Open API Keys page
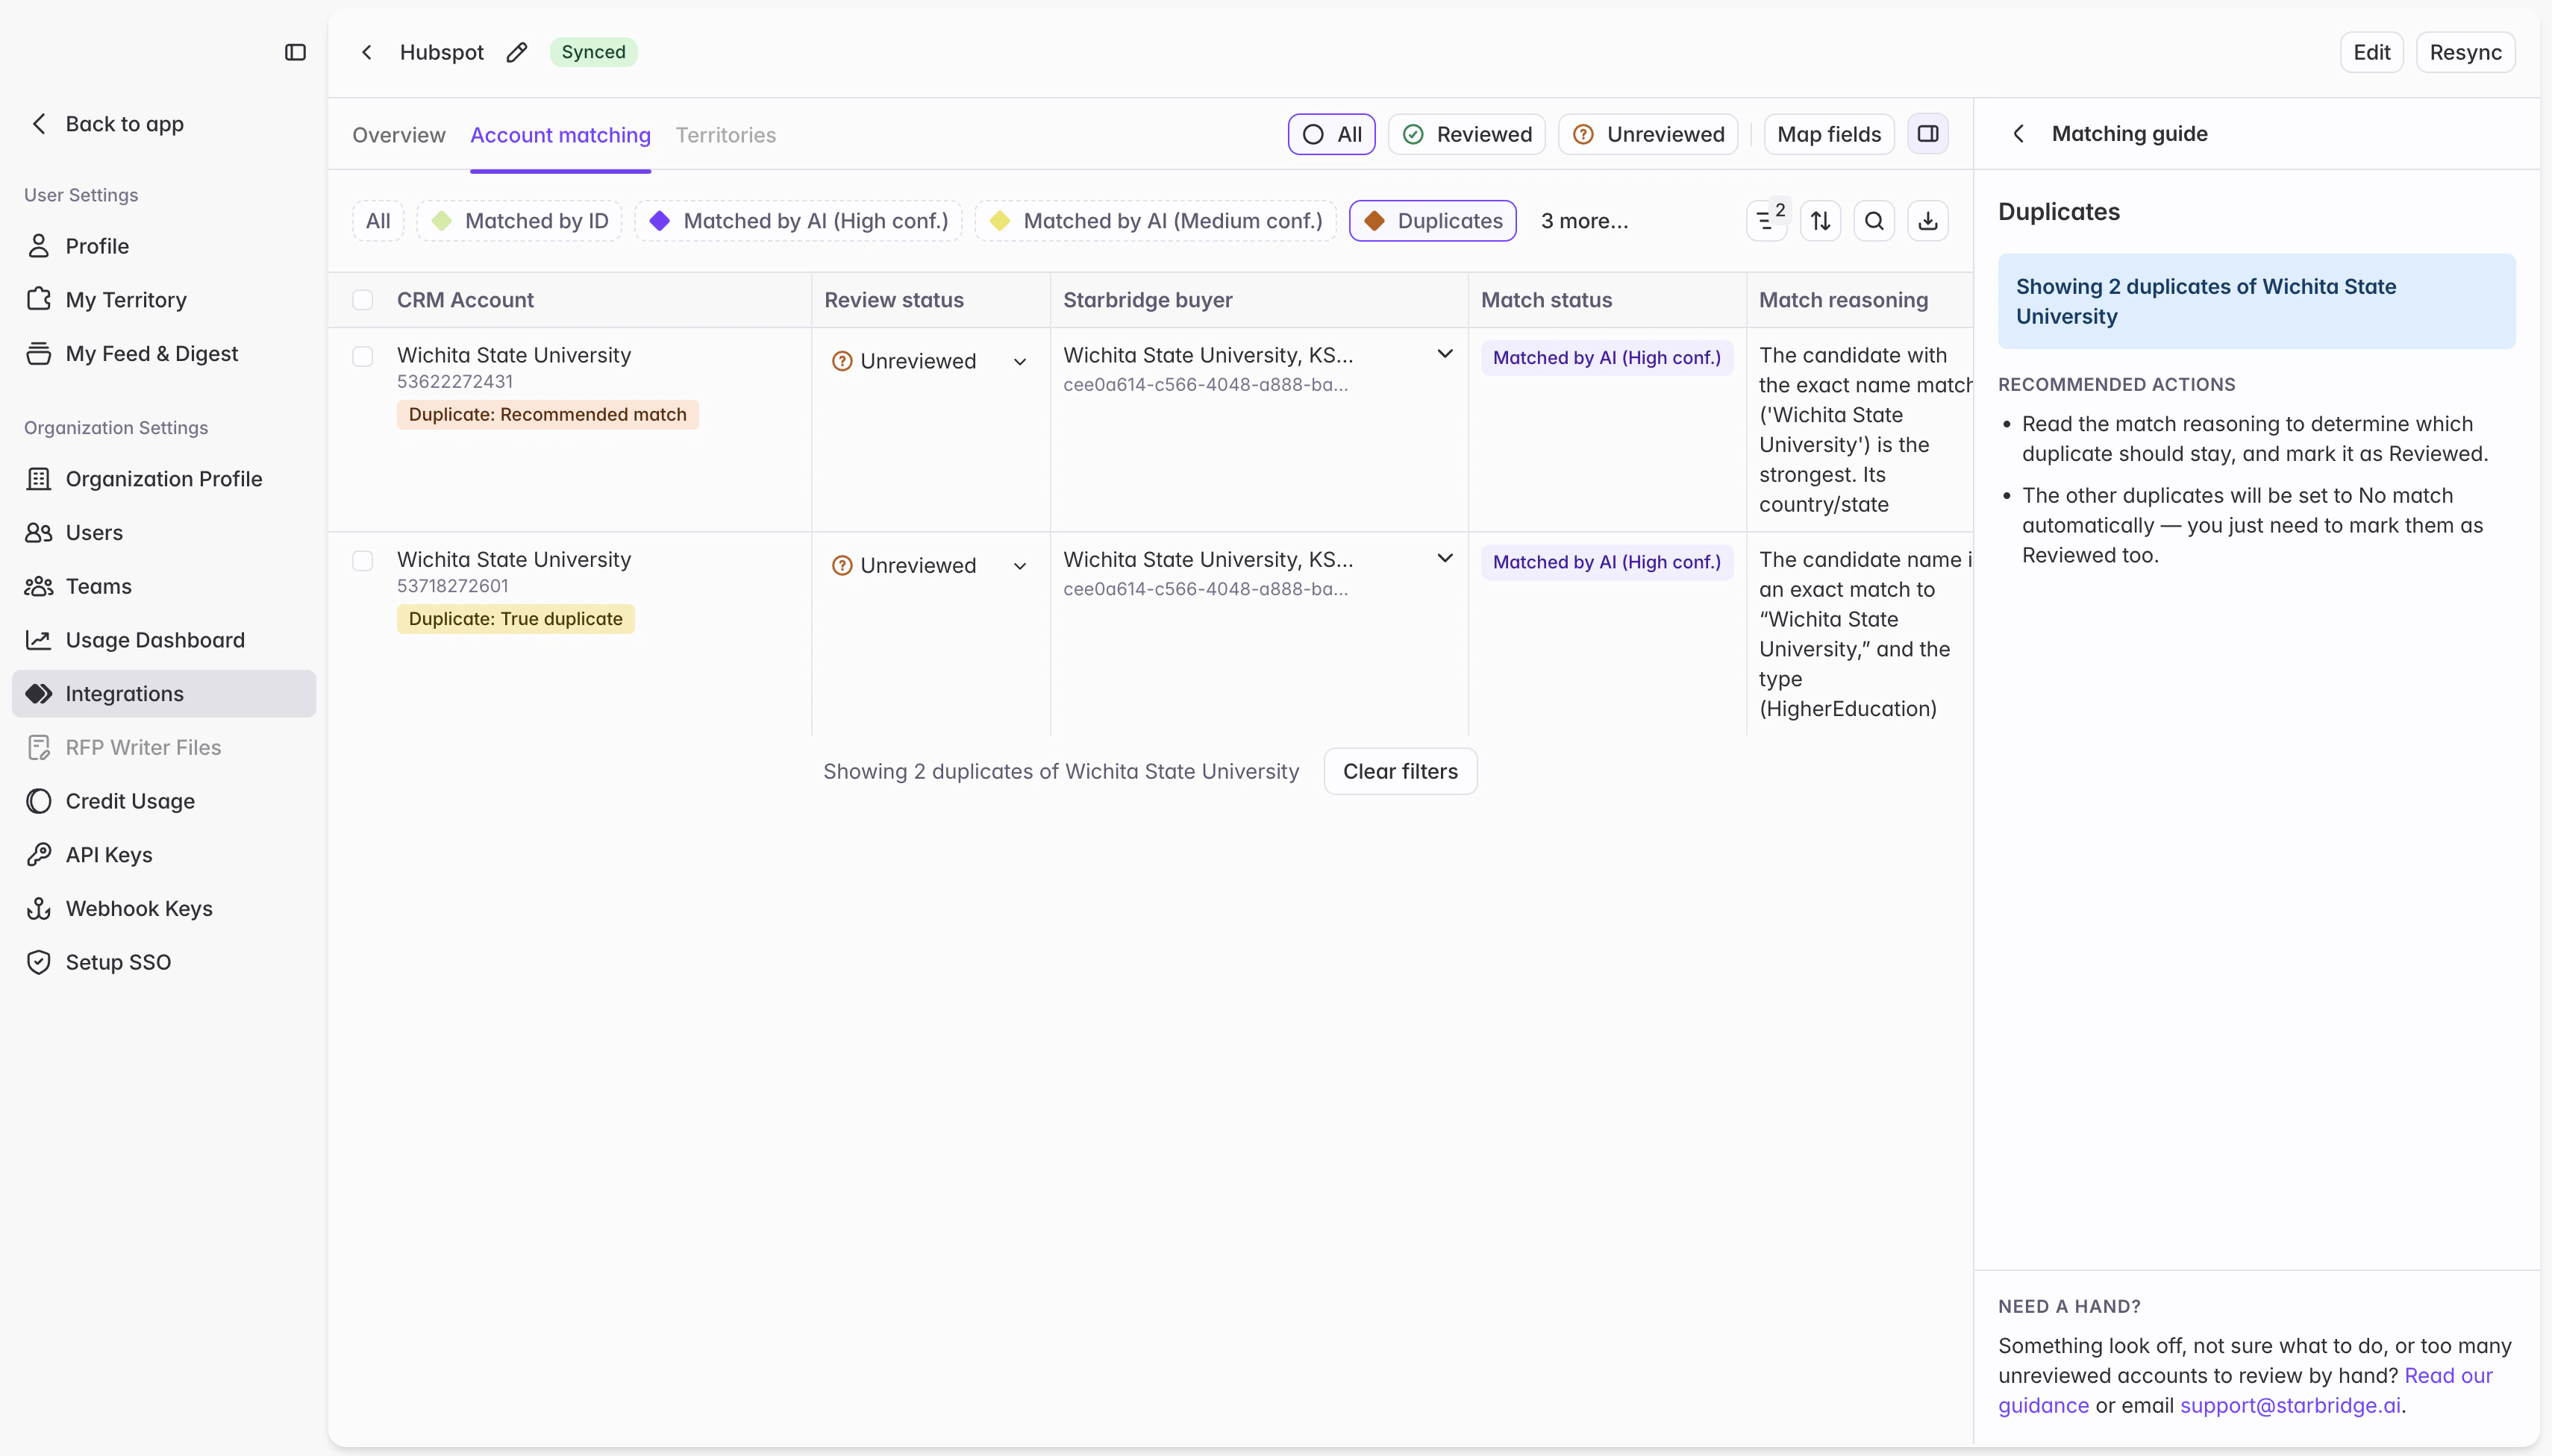The width and height of the screenshot is (2552, 1456). pos(164,855)
